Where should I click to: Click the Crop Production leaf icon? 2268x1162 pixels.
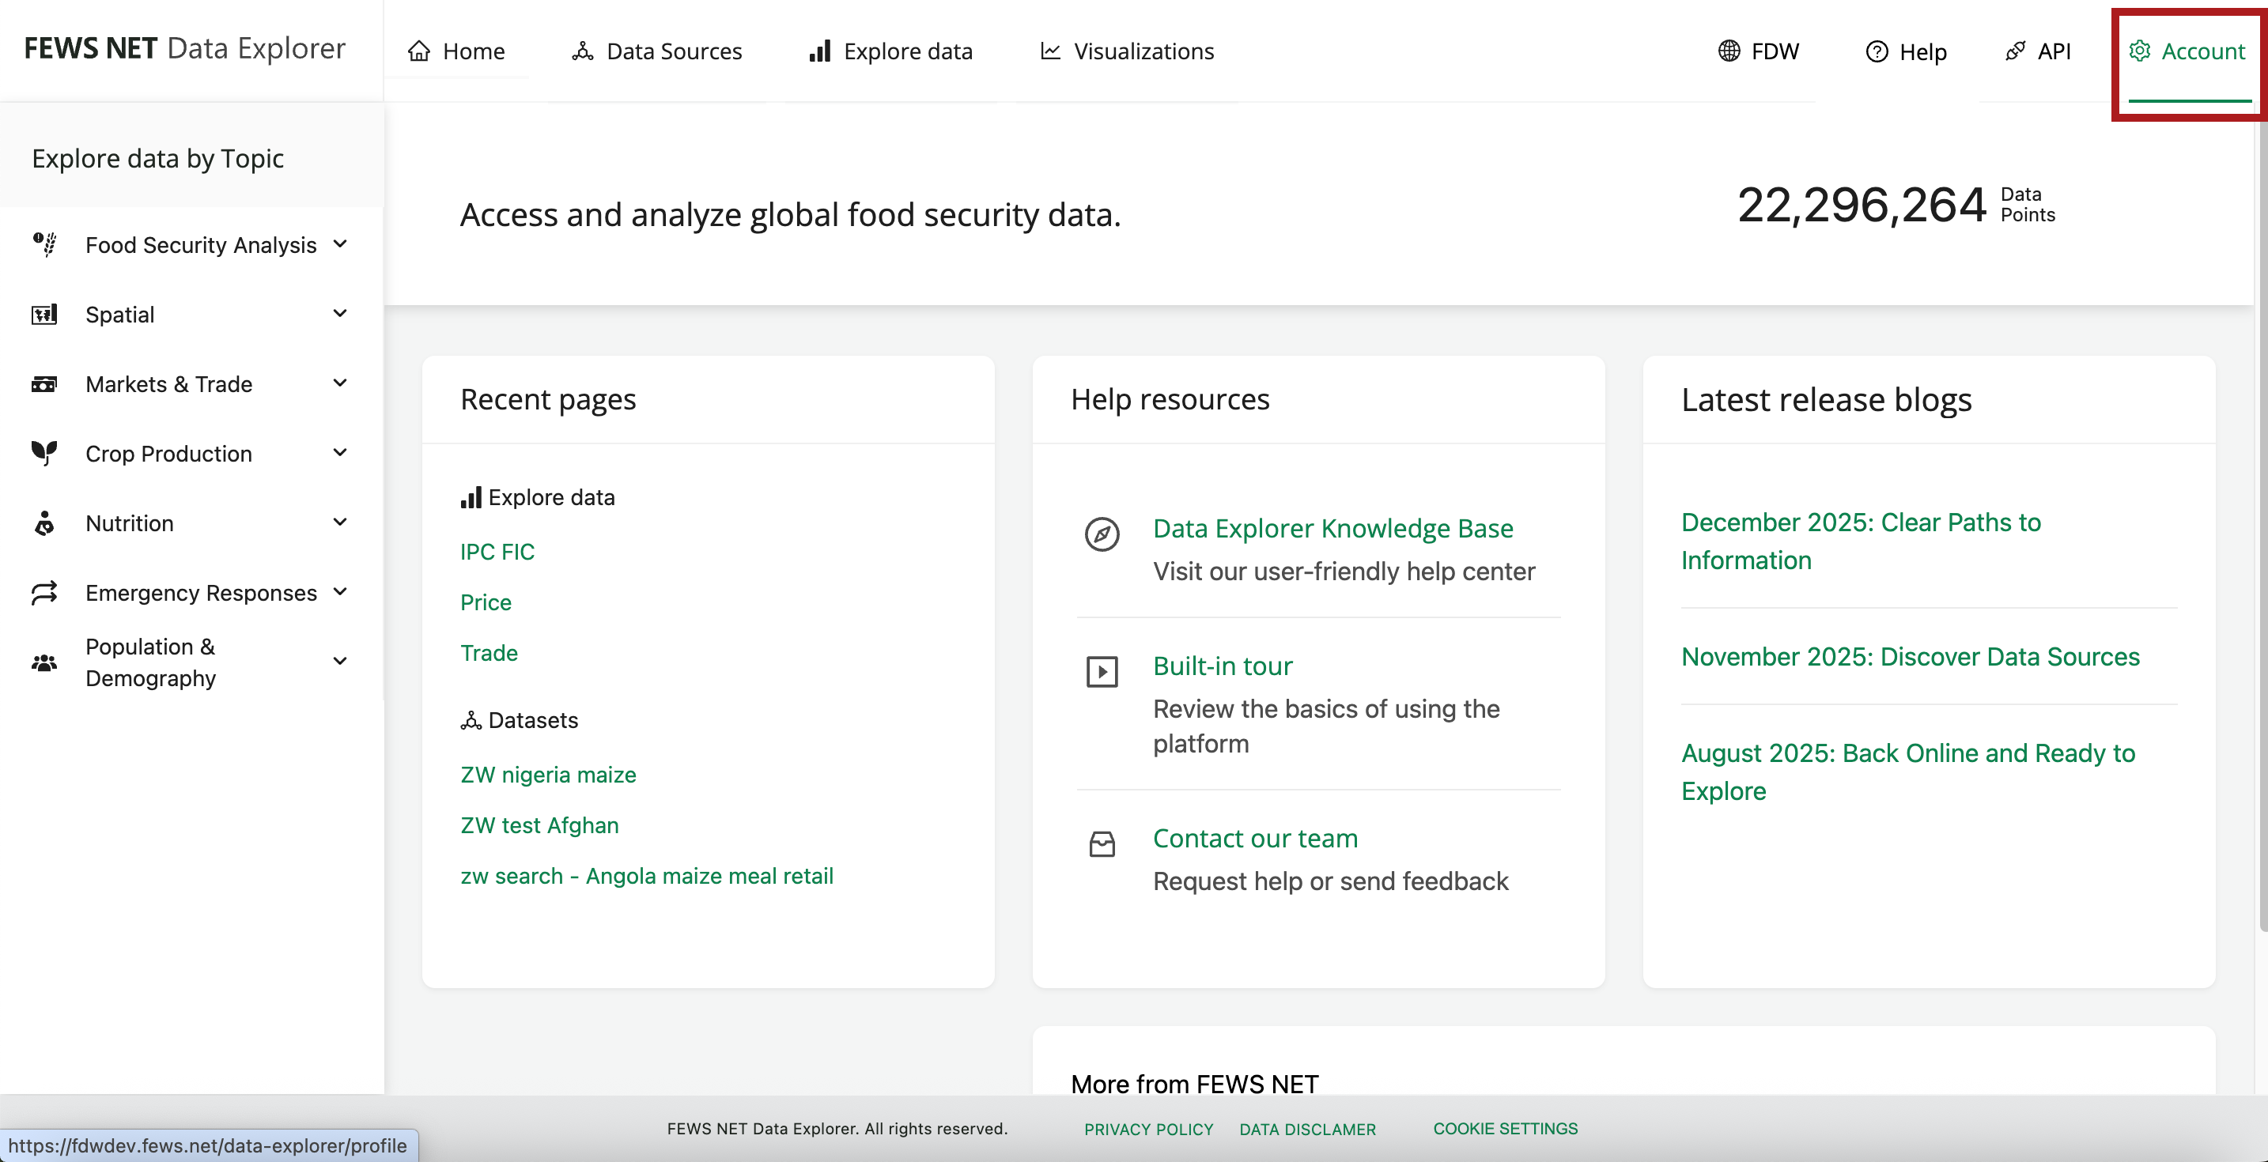44,452
